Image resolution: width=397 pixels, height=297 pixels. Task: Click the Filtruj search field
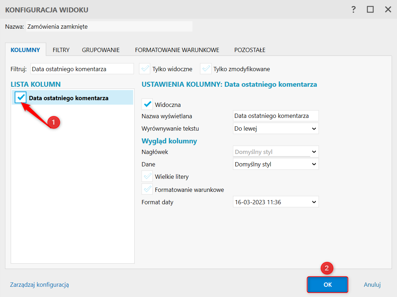[x=82, y=69]
